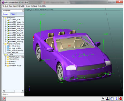The width and height of the screenshot is (124, 101).
Task: Click the command window icon in the status bar
Action: (4, 99)
